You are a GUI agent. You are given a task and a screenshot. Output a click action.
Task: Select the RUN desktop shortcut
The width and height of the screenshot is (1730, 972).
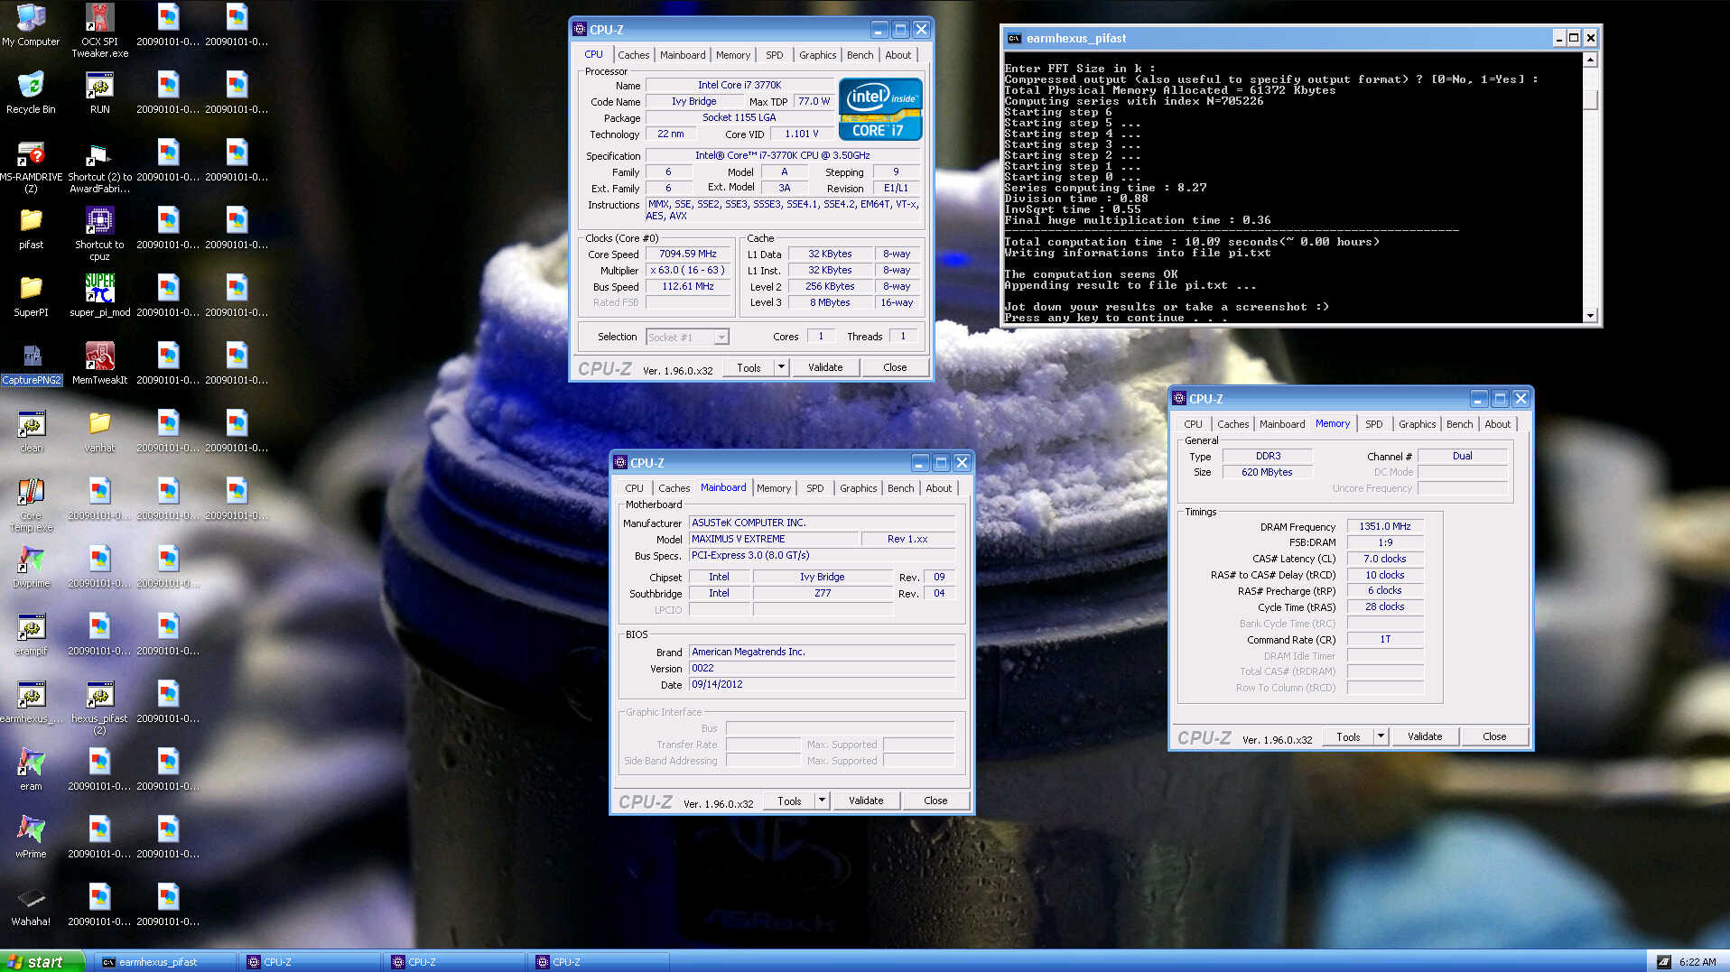click(x=99, y=93)
